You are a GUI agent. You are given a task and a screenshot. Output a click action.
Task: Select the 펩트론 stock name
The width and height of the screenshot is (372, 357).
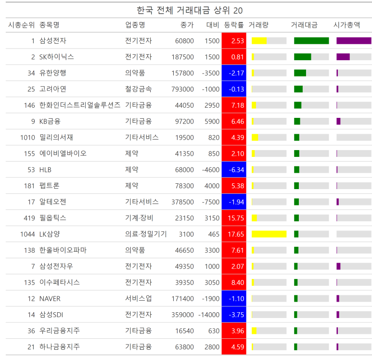(x=50, y=186)
